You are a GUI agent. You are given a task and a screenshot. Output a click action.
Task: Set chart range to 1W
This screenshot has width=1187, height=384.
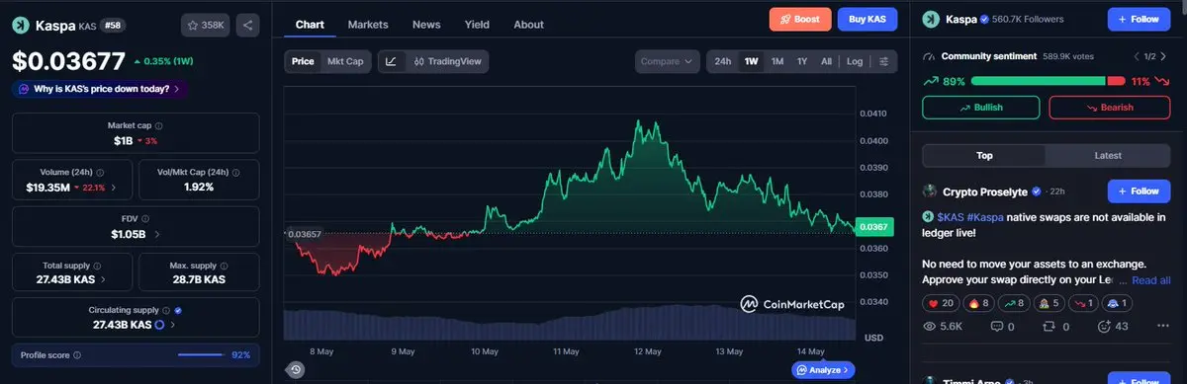[752, 61]
